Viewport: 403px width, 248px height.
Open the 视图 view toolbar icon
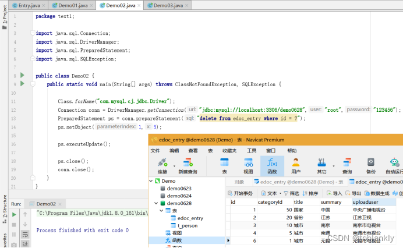[x=248, y=166]
